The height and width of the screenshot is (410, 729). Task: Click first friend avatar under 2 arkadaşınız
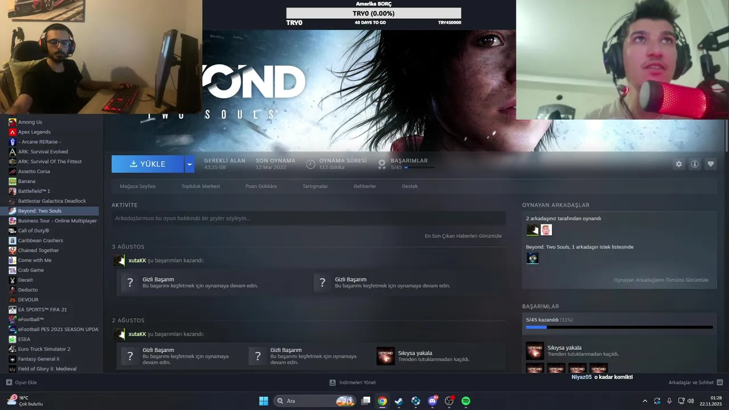(x=533, y=229)
